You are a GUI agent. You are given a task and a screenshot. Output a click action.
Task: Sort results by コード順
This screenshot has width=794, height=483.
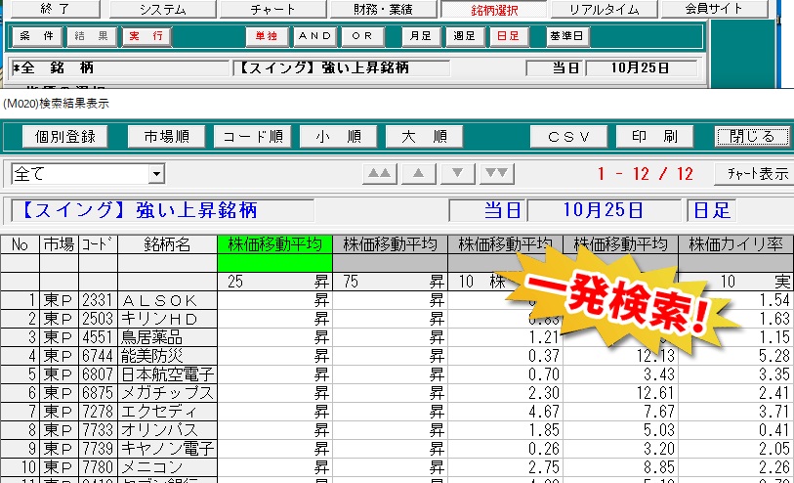coord(252,136)
